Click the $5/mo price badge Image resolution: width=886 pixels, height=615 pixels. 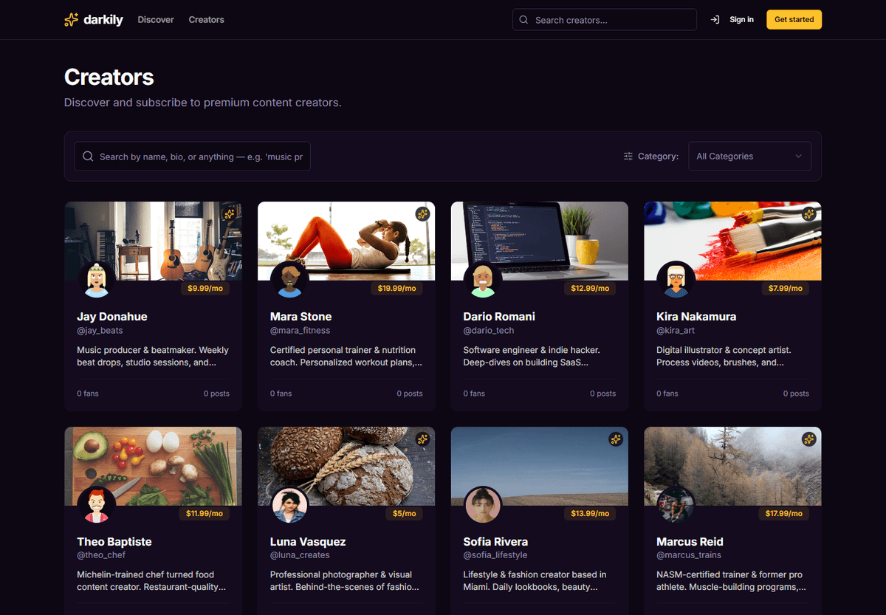coord(404,513)
